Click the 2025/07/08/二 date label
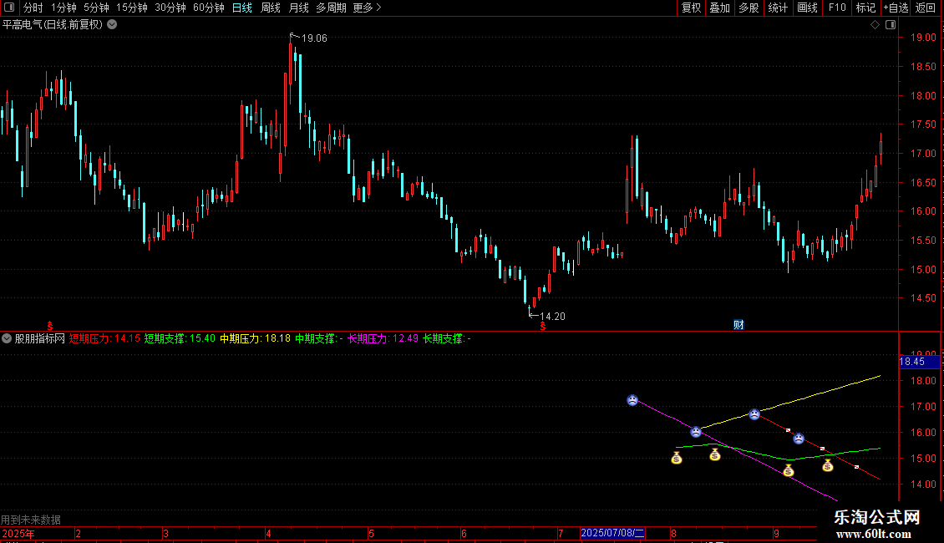The image size is (944, 543). point(613,533)
